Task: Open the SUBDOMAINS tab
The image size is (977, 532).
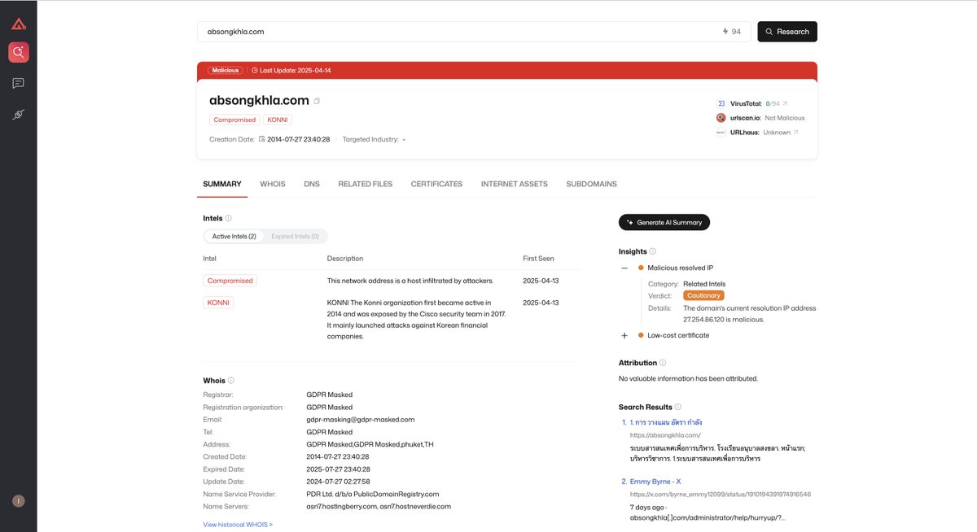Action: [x=592, y=184]
